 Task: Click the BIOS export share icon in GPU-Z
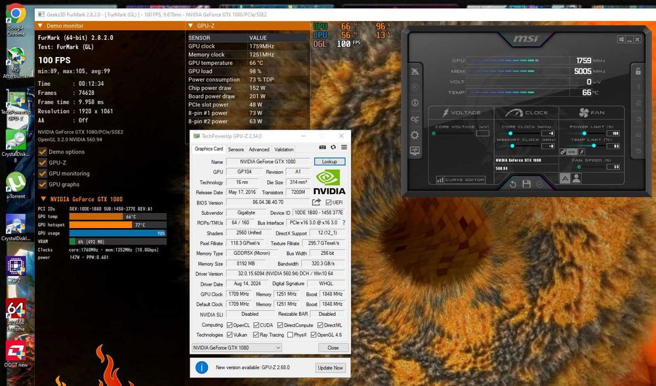[x=316, y=203]
